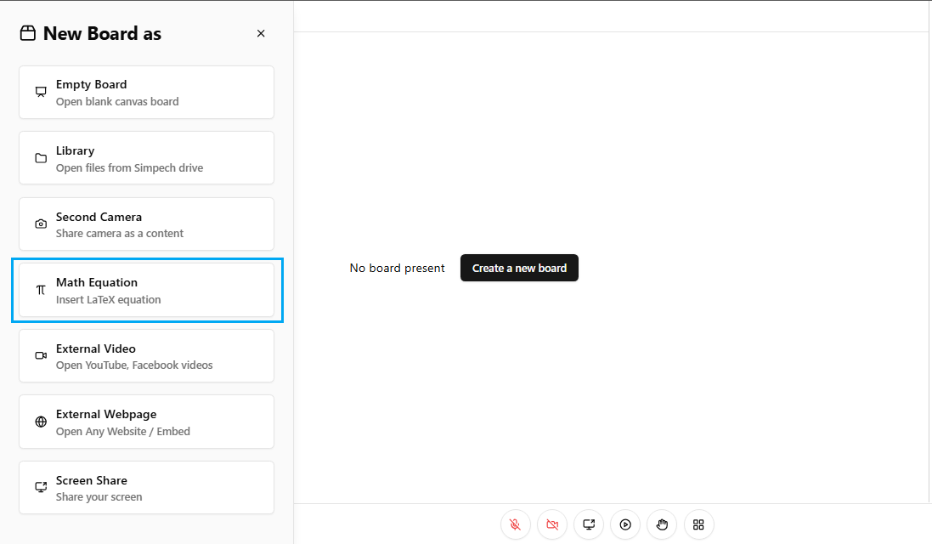
Task: Choose the Math Equation option
Action: (146, 290)
